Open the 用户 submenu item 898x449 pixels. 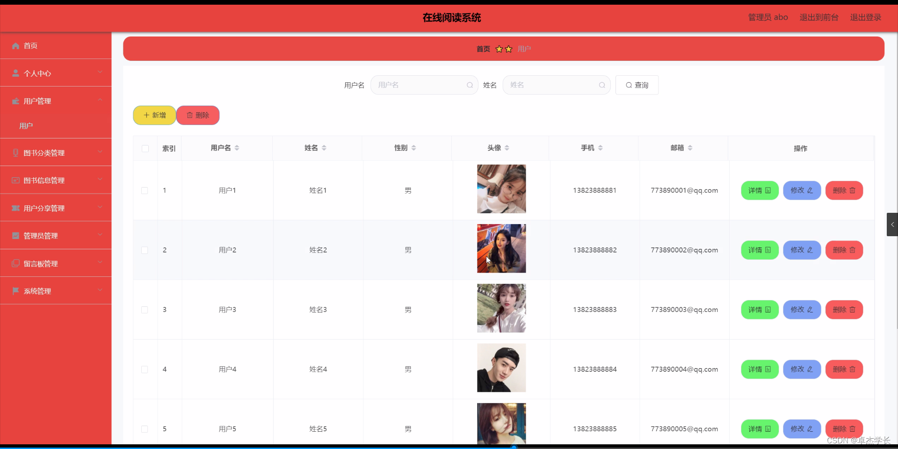click(26, 125)
